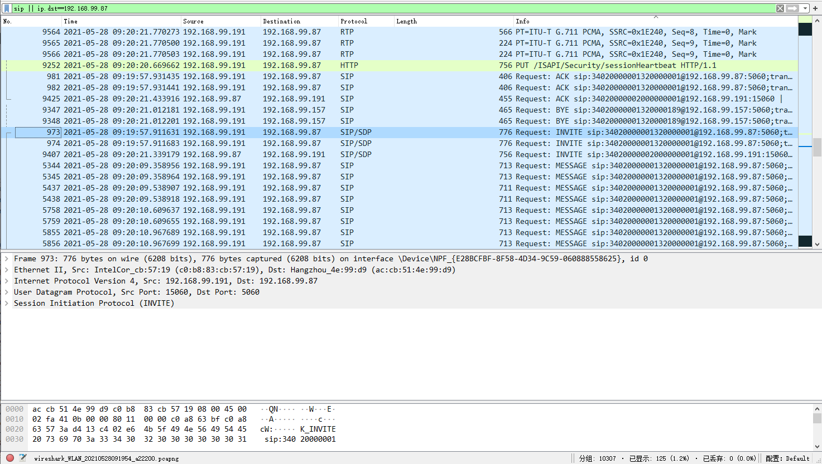The height and width of the screenshot is (464, 822).
Task: Select packet 5344 SIP MESSAGE row
Action: coord(400,165)
